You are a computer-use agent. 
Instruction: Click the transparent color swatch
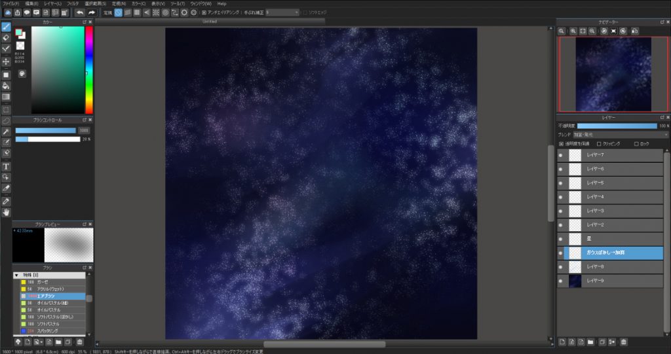(x=20, y=45)
